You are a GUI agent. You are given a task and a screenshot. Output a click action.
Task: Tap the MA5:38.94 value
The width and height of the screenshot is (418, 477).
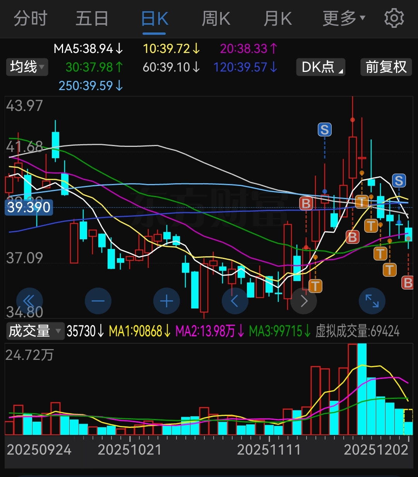88,49
